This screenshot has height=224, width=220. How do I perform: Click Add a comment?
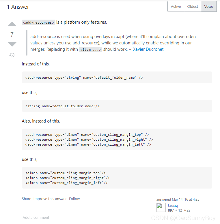tap(36, 217)
